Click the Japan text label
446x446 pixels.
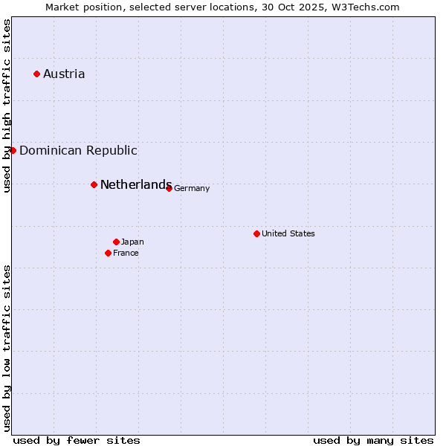(x=132, y=242)
